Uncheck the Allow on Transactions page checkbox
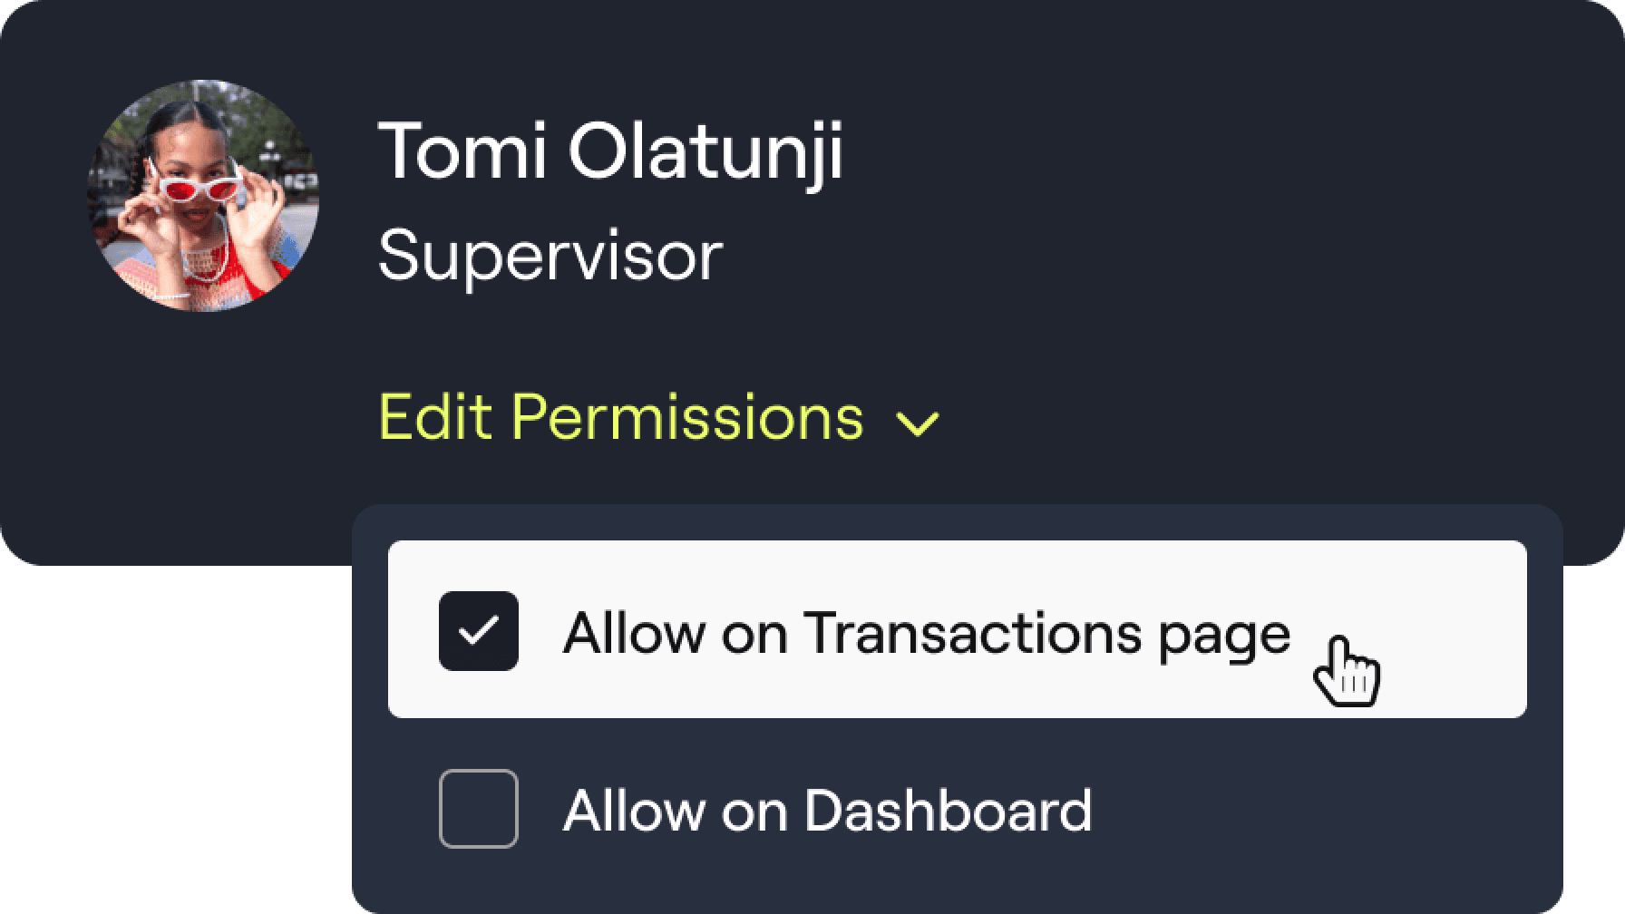Screen dimensions: 1625x914 point(479,631)
